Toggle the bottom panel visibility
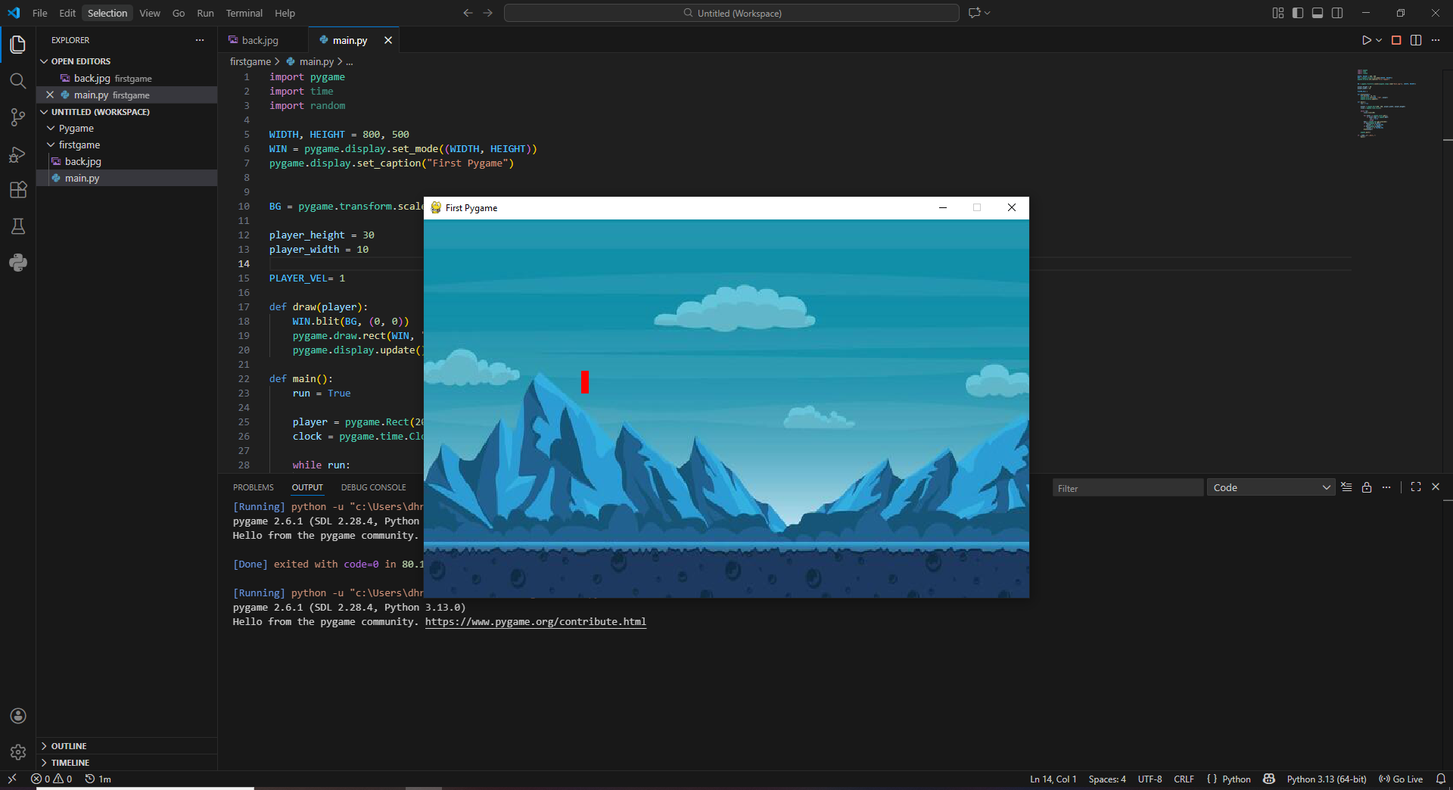Screen dimensions: 1453x790 tap(1318, 13)
